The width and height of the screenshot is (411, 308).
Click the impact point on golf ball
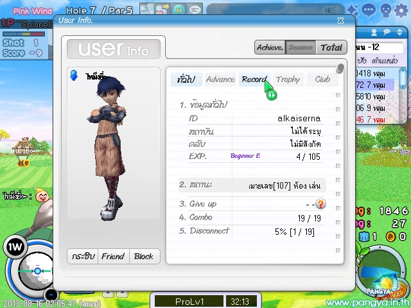[37, 271]
